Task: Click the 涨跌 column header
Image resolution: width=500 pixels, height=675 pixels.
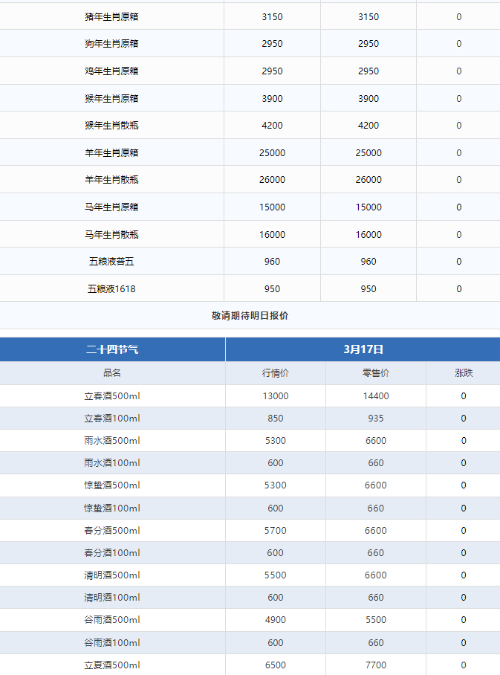Action: 464,372
